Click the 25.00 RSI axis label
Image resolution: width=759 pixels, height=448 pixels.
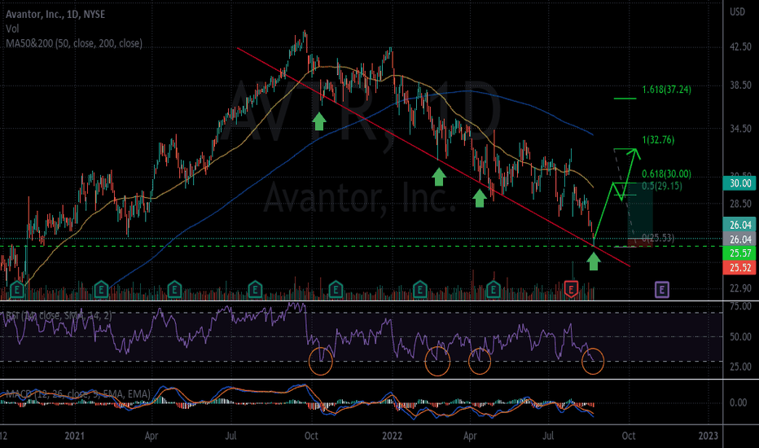pos(740,367)
